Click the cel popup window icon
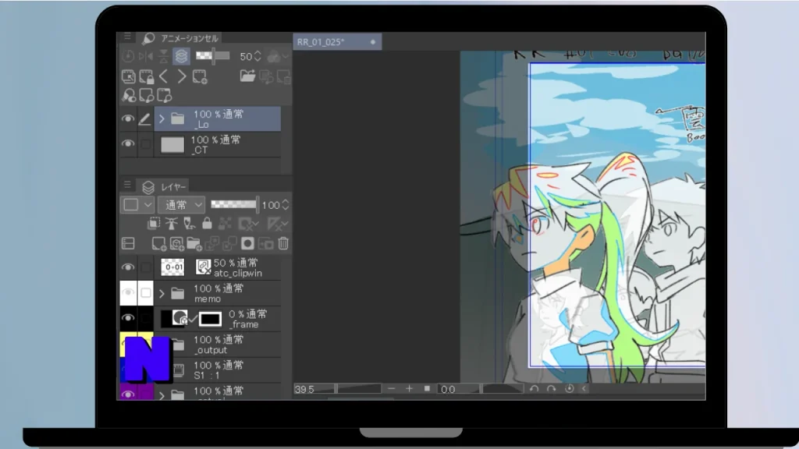 pyautogui.click(x=129, y=76)
